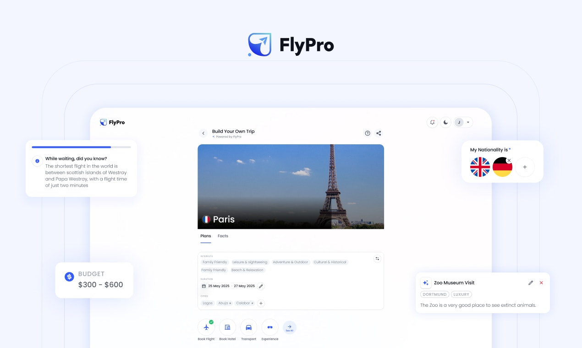The image size is (582, 348).
Task: Open the interests filter settings icon
Action: coord(377,259)
